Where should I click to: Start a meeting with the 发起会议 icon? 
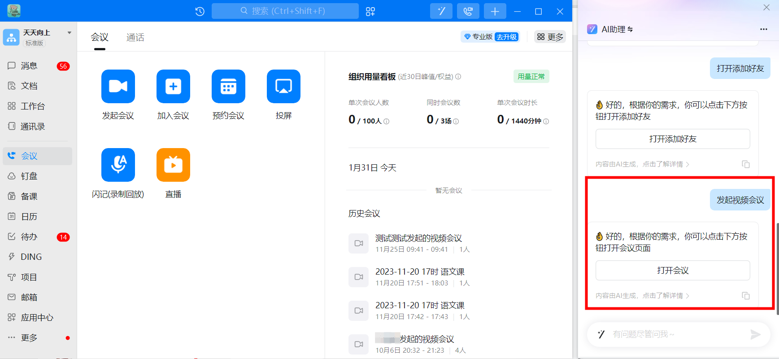point(118,86)
